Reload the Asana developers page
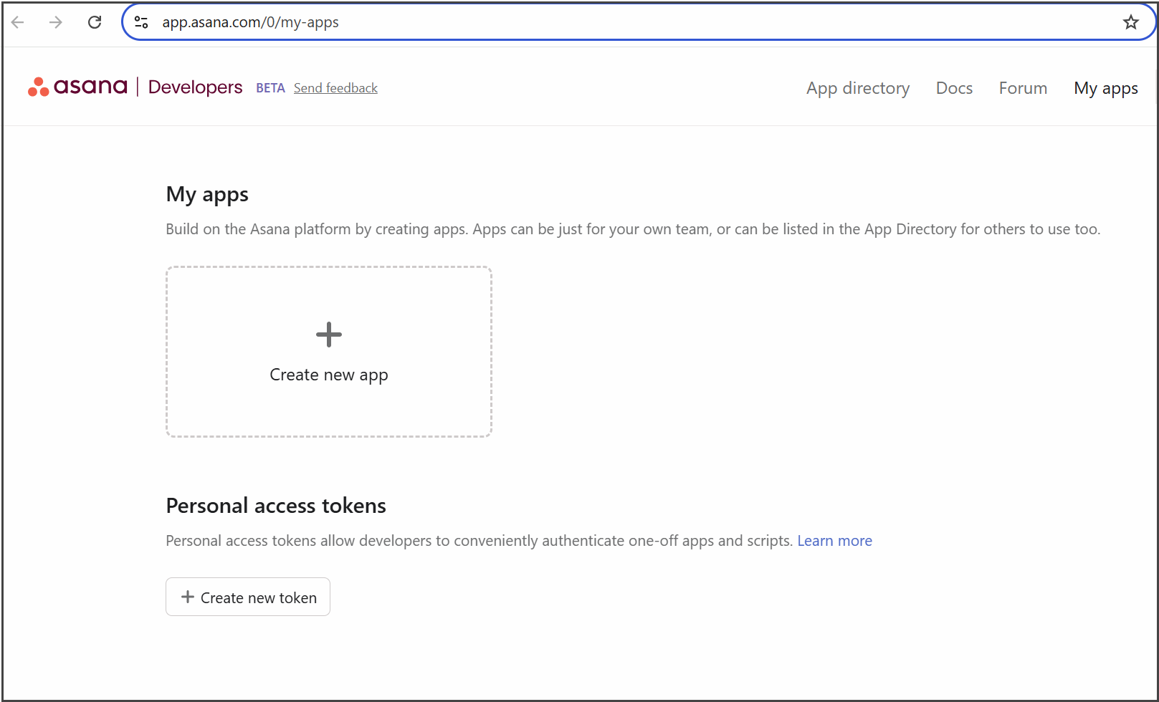 pyautogui.click(x=95, y=22)
